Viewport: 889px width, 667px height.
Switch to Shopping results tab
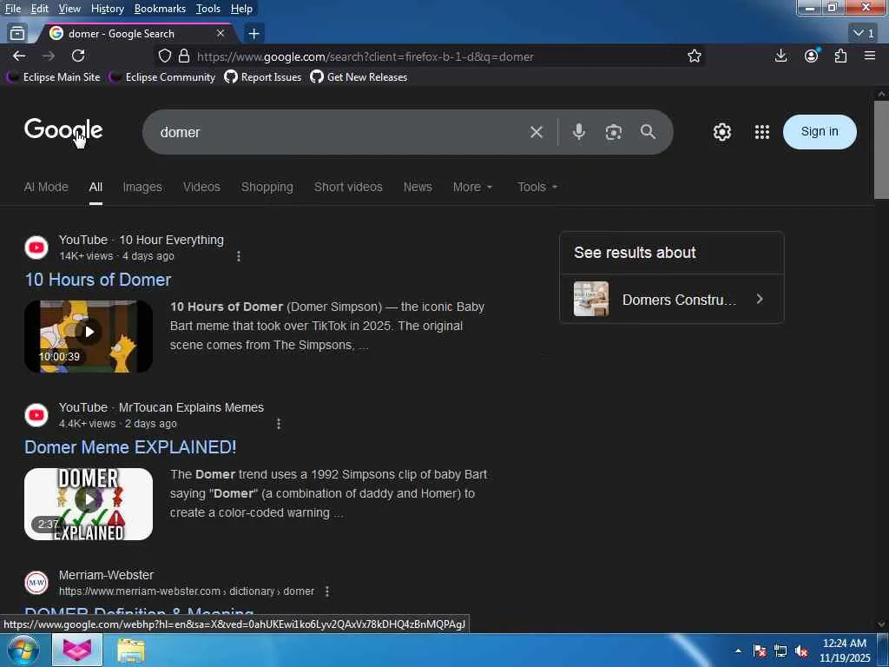[x=267, y=187]
